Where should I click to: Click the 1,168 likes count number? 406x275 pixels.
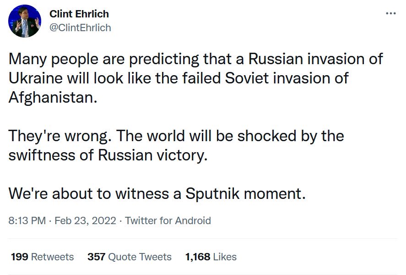[197, 257]
